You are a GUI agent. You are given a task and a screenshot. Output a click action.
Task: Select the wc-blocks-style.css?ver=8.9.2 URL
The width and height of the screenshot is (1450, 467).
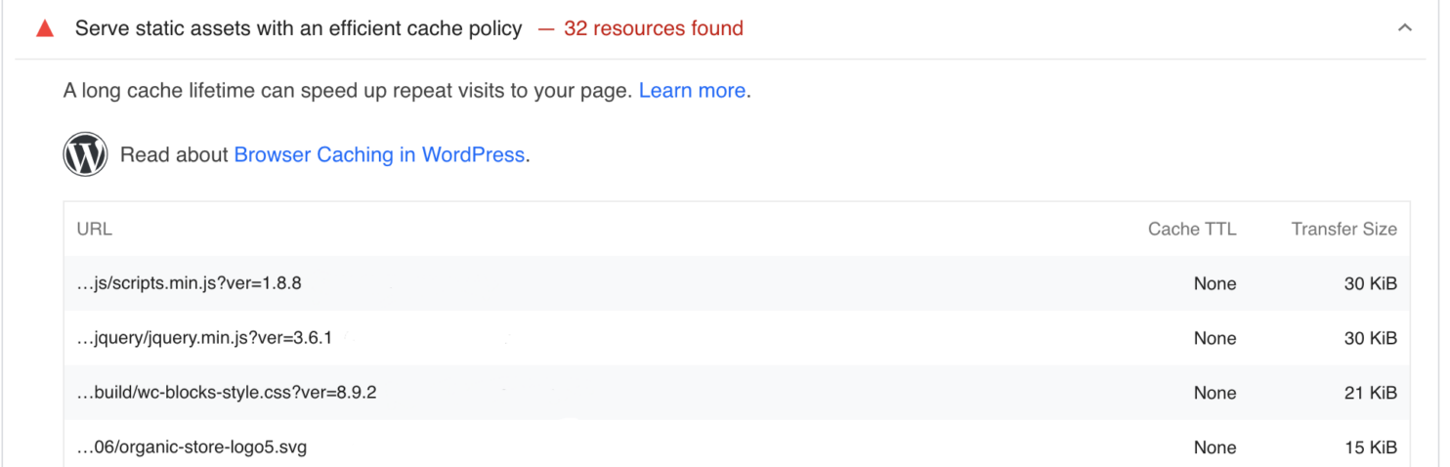point(227,393)
